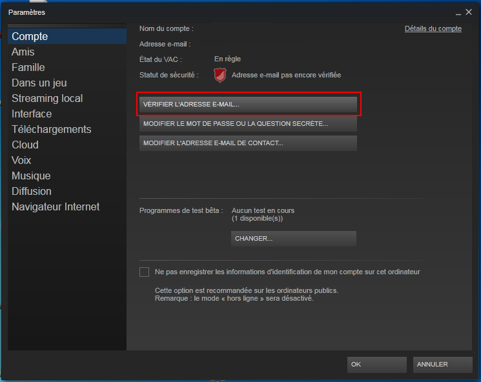This screenshot has width=481, height=382.
Task: Go to Streaming local settings
Action: (67, 99)
